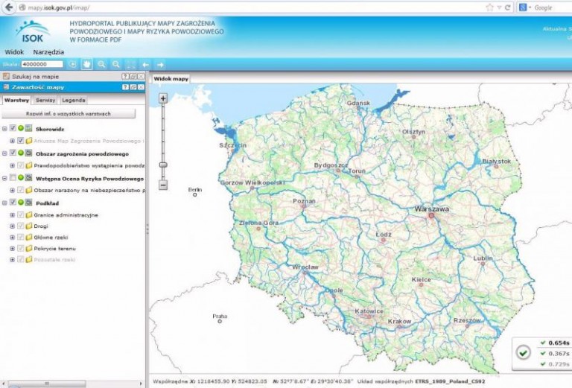Click green status dot of Skorowidz
The height and width of the screenshot is (388, 572).
tap(21, 128)
